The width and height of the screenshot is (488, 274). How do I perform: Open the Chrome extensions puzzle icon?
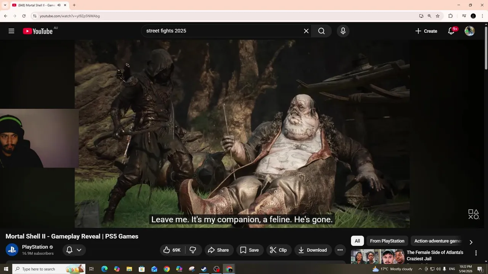(x=450, y=16)
